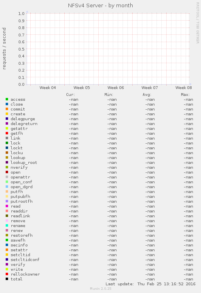201x293 pixels.
Task: Click the restorefh legend label
Action: pyautogui.click(x=21, y=236)
